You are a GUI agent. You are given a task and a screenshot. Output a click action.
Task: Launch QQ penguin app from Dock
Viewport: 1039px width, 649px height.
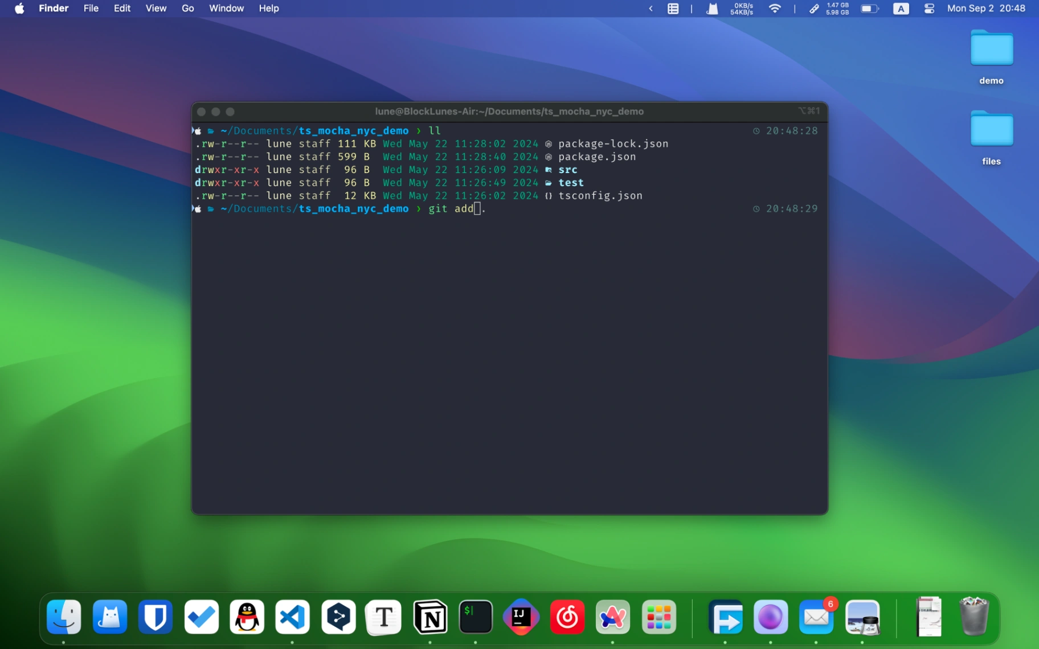247,617
